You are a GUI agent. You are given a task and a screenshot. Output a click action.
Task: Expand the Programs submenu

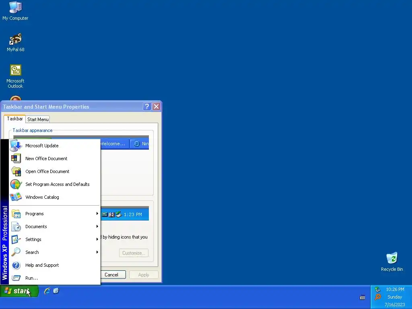tap(55, 214)
